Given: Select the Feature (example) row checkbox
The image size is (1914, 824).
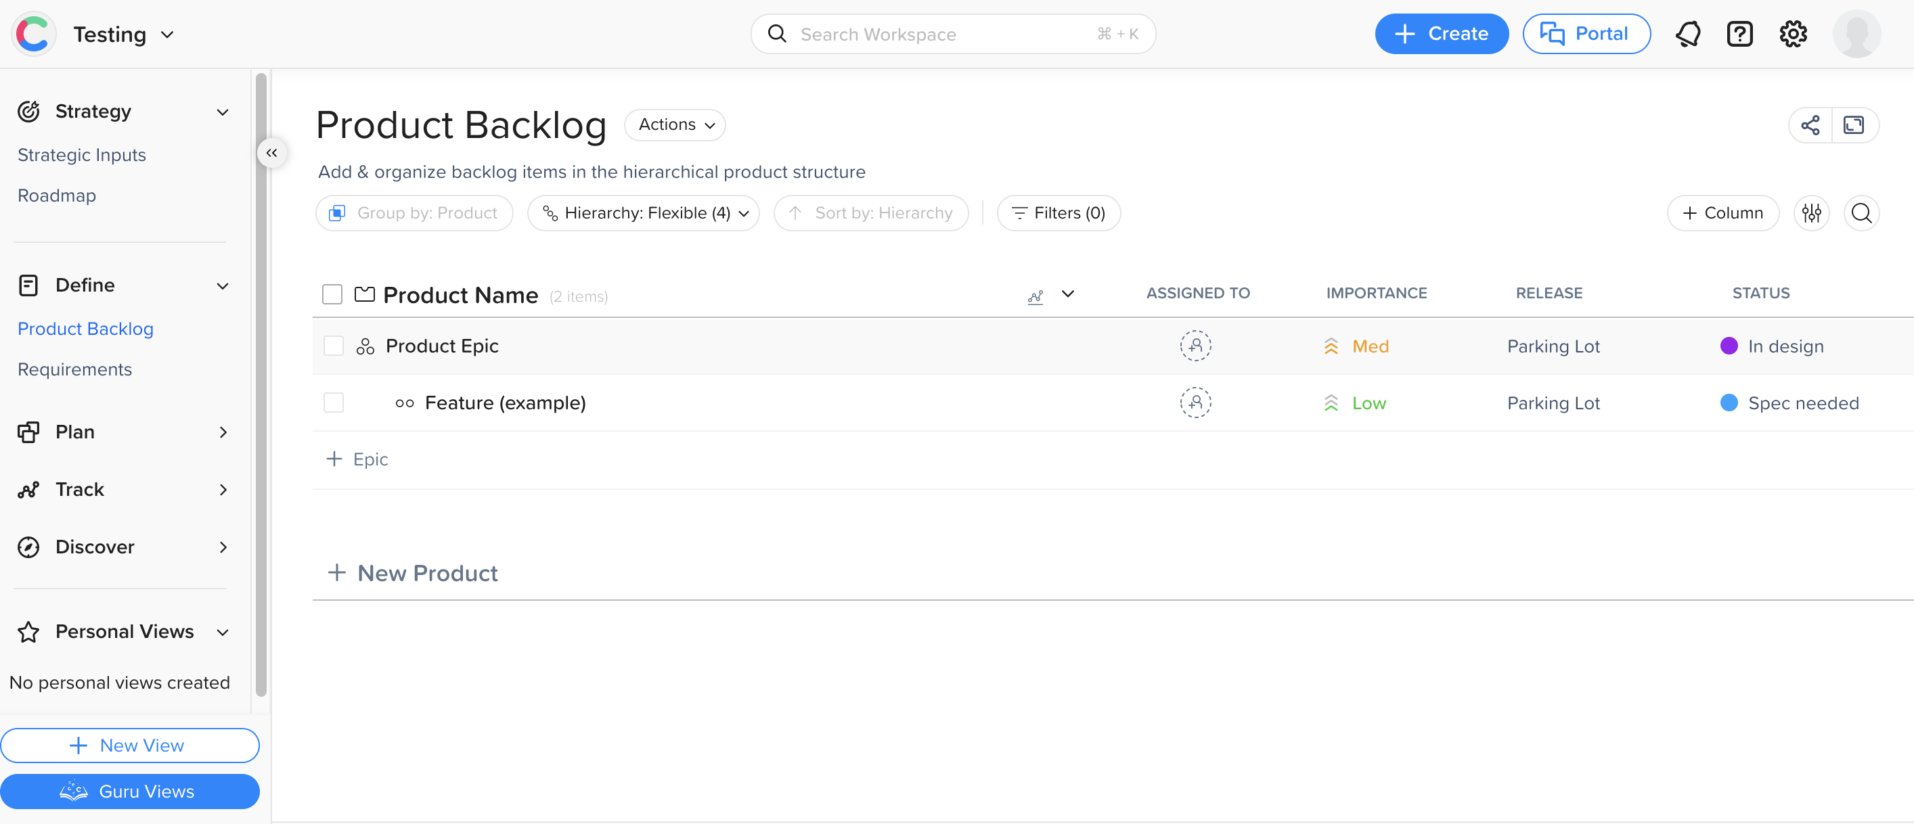Looking at the screenshot, I should pos(334,403).
